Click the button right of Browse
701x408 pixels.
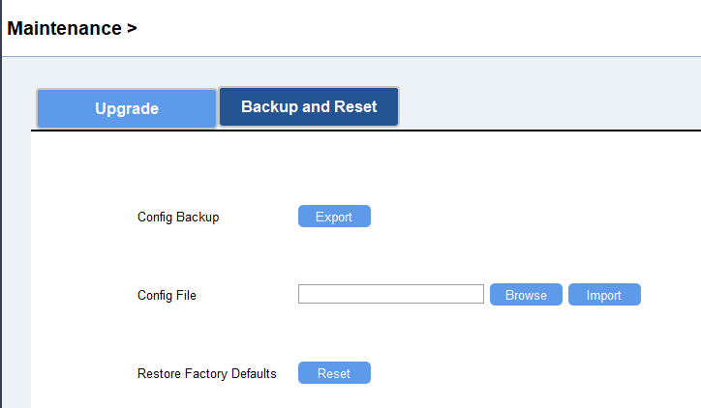click(x=604, y=295)
